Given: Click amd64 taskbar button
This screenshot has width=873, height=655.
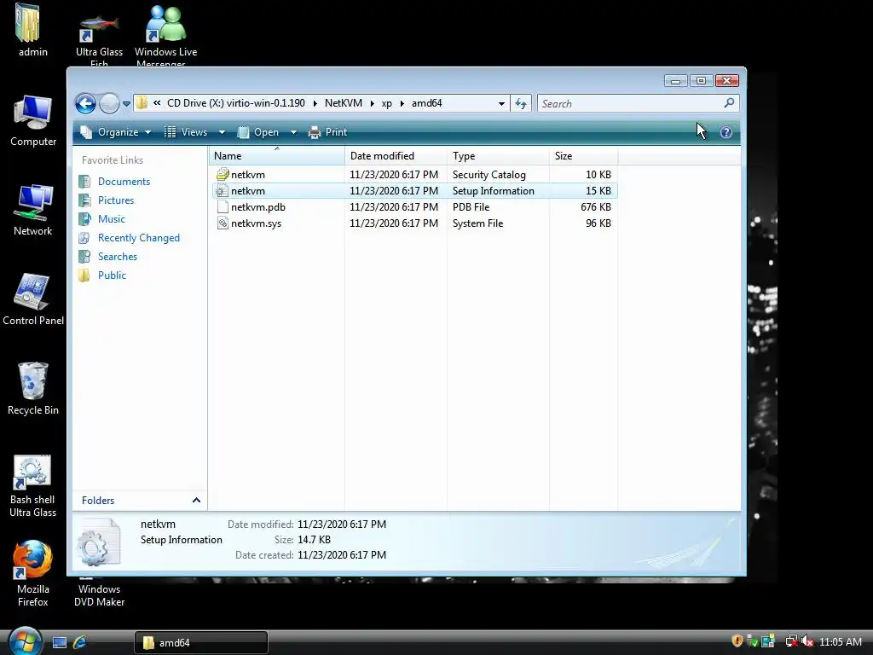Looking at the screenshot, I should (201, 642).
